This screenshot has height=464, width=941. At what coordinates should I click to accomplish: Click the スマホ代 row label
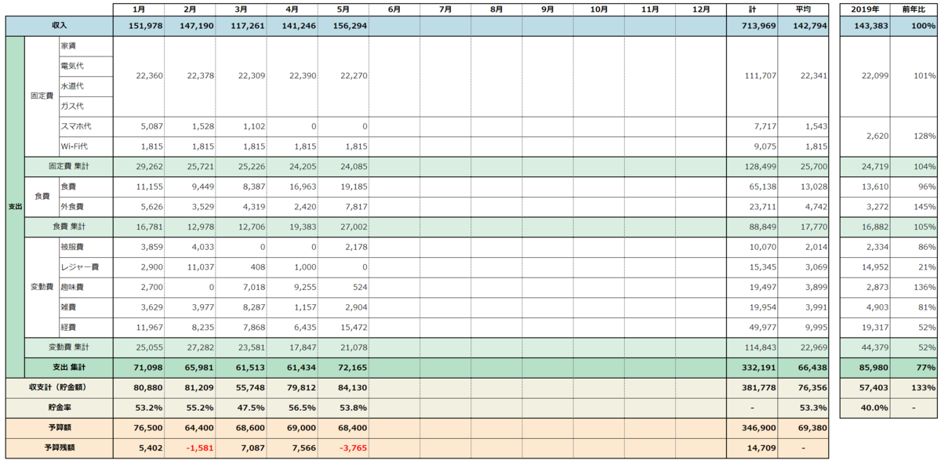pos(85,126)
